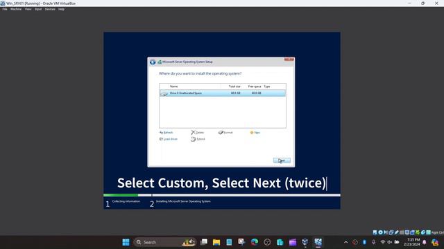The image size is (444, 249).
Task: Click the Delete partition link
Action: 197,132
